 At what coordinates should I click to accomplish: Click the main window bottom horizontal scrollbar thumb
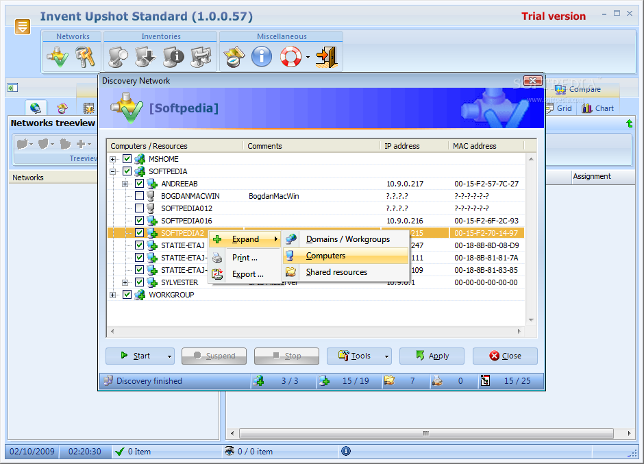pyautogui.click(x=426, y=433)
